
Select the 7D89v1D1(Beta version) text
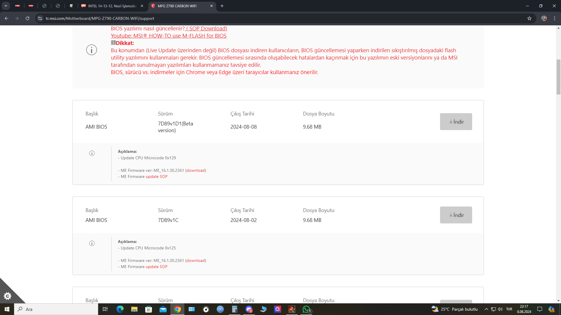(176, 127)
